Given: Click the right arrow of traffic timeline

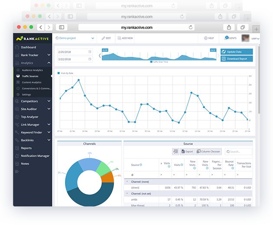Looking at the screenshot, I should click(218, 56).
